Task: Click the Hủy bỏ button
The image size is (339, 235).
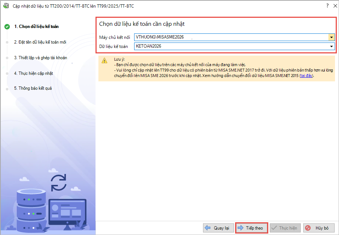Action: (x=319, y=228)
